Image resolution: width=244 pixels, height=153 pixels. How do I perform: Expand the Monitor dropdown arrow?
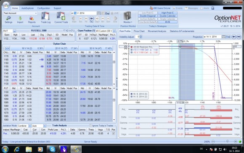pyautogui.click(x=132, y=22)
